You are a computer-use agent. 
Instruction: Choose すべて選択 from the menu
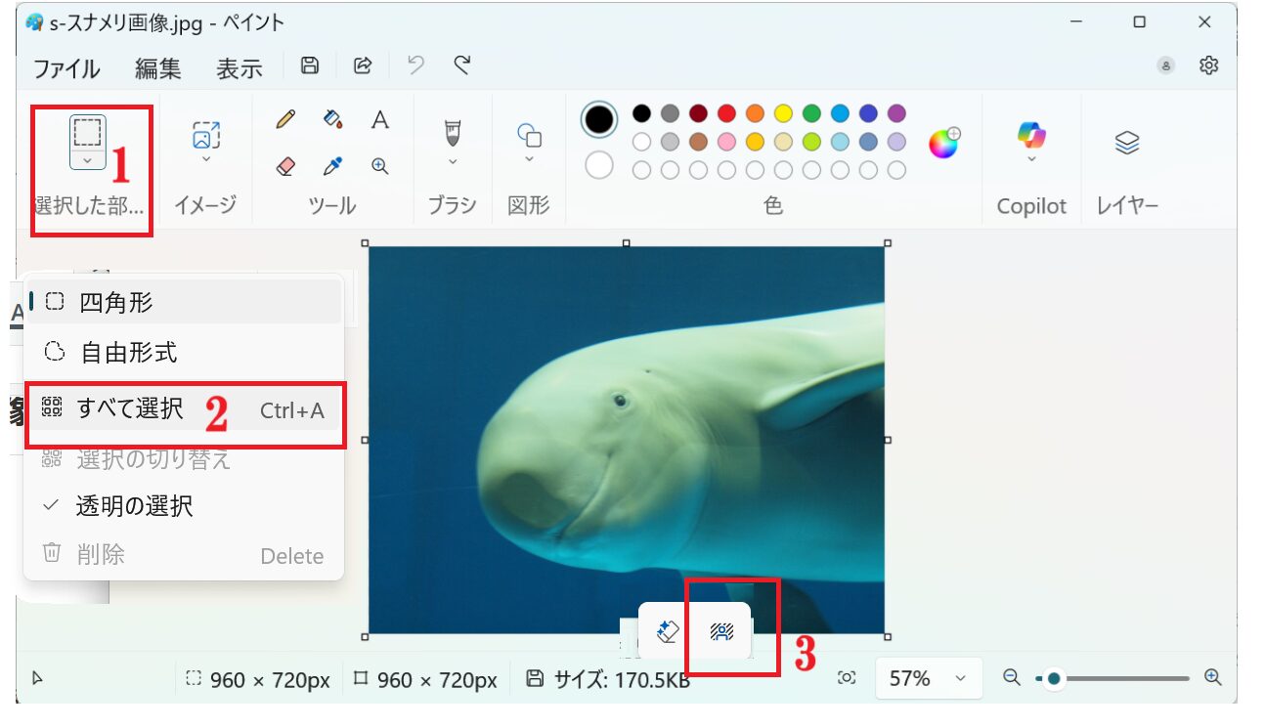184,409
